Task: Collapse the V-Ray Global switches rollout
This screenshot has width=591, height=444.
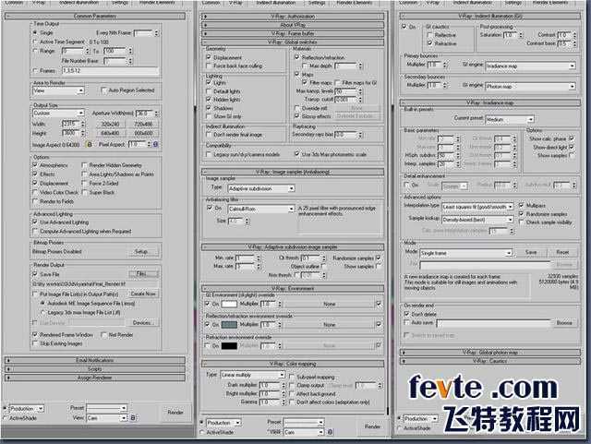Action: pyautogui.click(x=293, y=42)
